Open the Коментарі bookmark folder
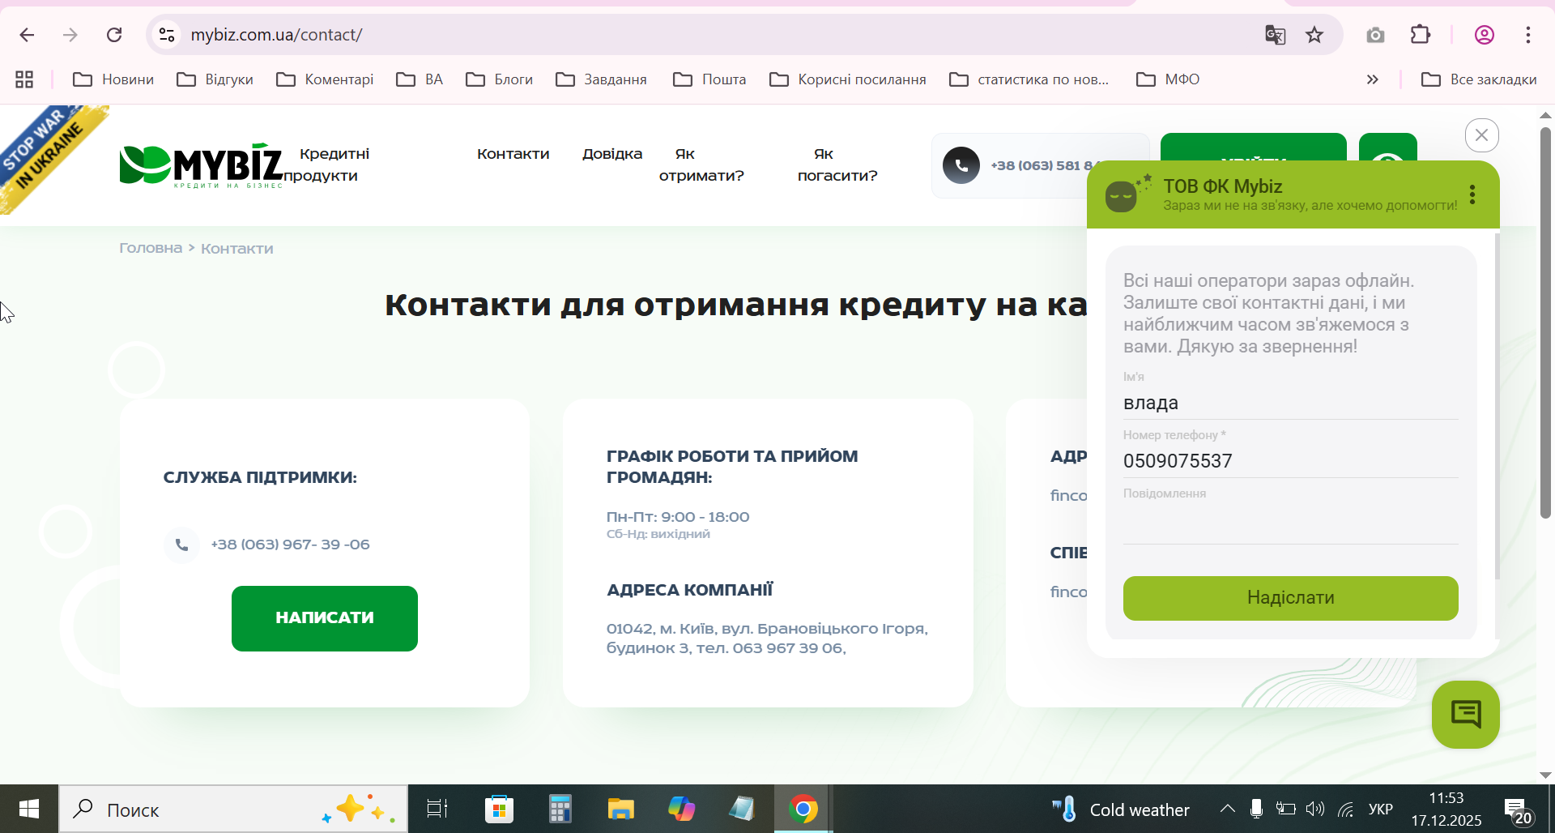Image resolution: width=1555 pixels, height=833 pixels. tap(325, 79)
